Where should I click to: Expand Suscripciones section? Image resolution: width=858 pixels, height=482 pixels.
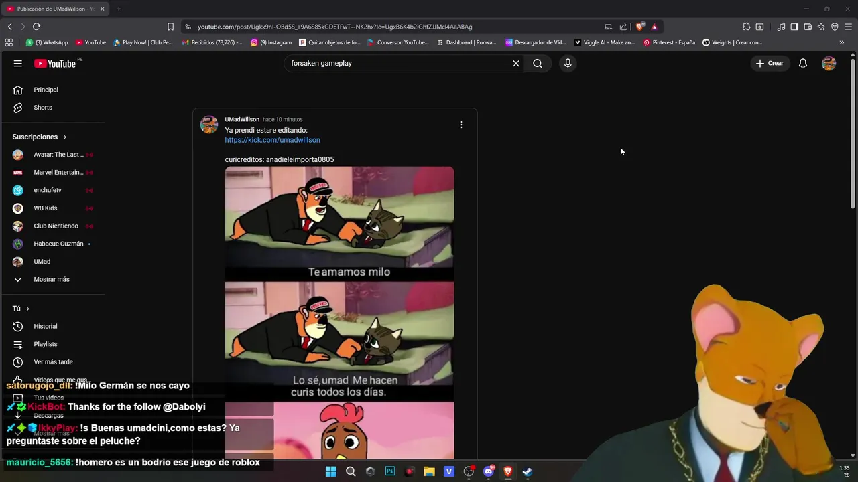click(40, 137)
